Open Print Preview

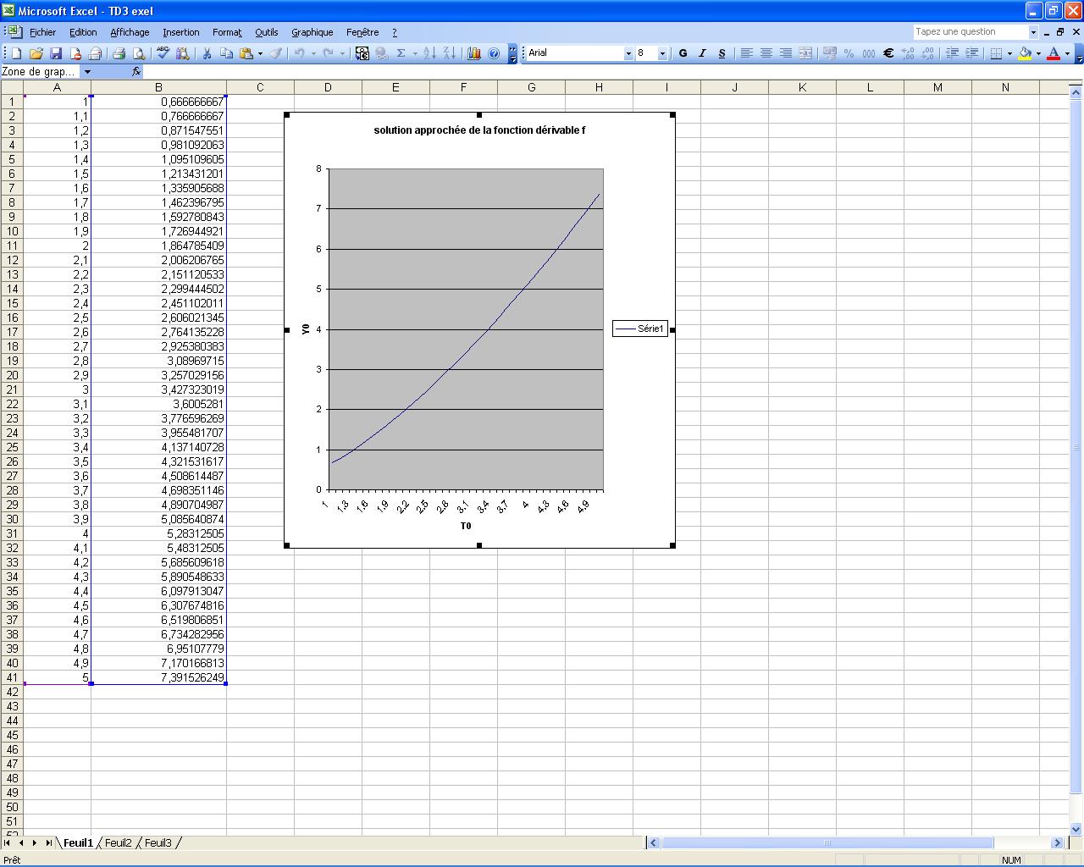point(139,53)
